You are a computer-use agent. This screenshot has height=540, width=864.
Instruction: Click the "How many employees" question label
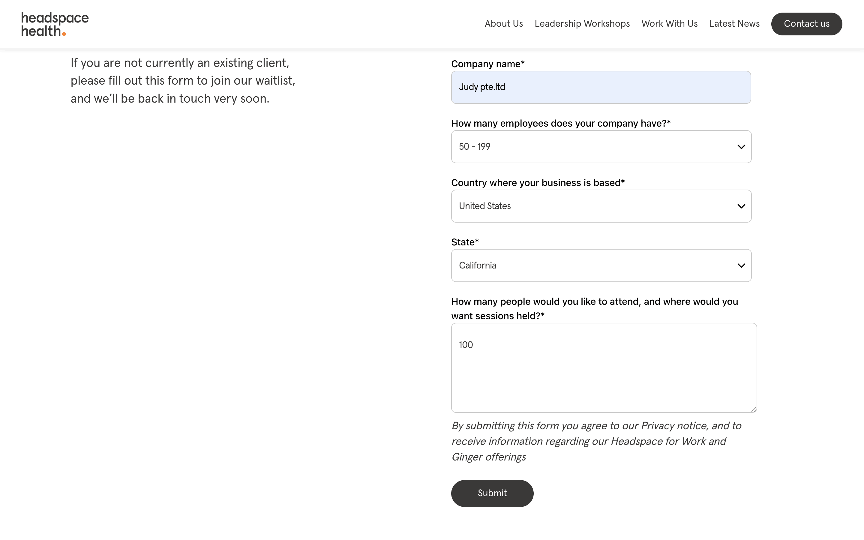pos(560,124)
